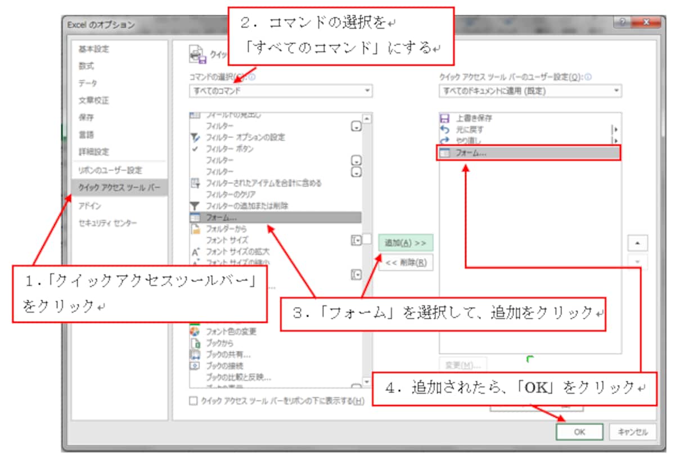Image resolution: width=675 pixels, height=460 pixels.
Task: Click the command list scrollbar up arrow
Action: pyautogui.click(x=367, y=119)
